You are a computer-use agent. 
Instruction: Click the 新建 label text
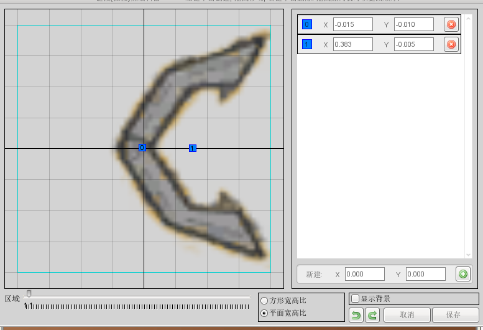point(314,274)
